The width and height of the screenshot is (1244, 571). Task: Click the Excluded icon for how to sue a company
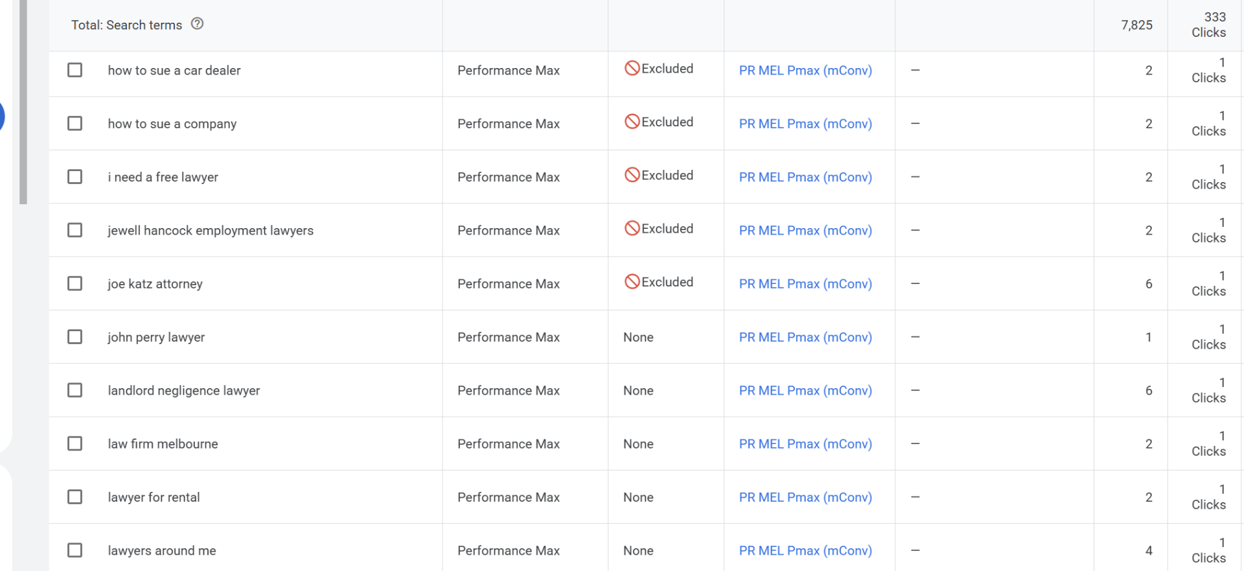(x=632, y=121)
